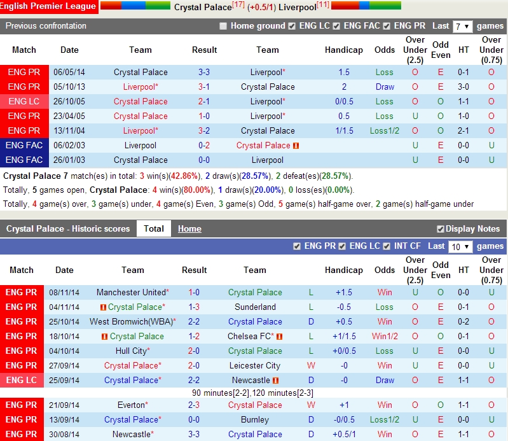
Task: Uncheck ENG FAC filter in Previous confrontation
Action: 336,26
